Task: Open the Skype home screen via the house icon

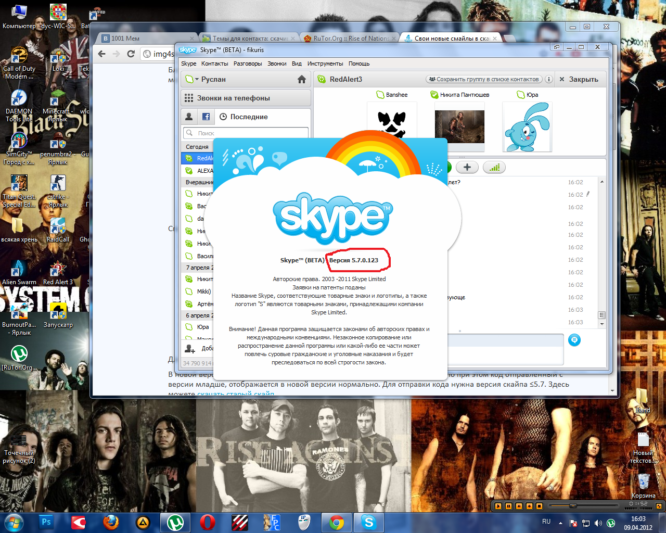Action: coord(301,79)
